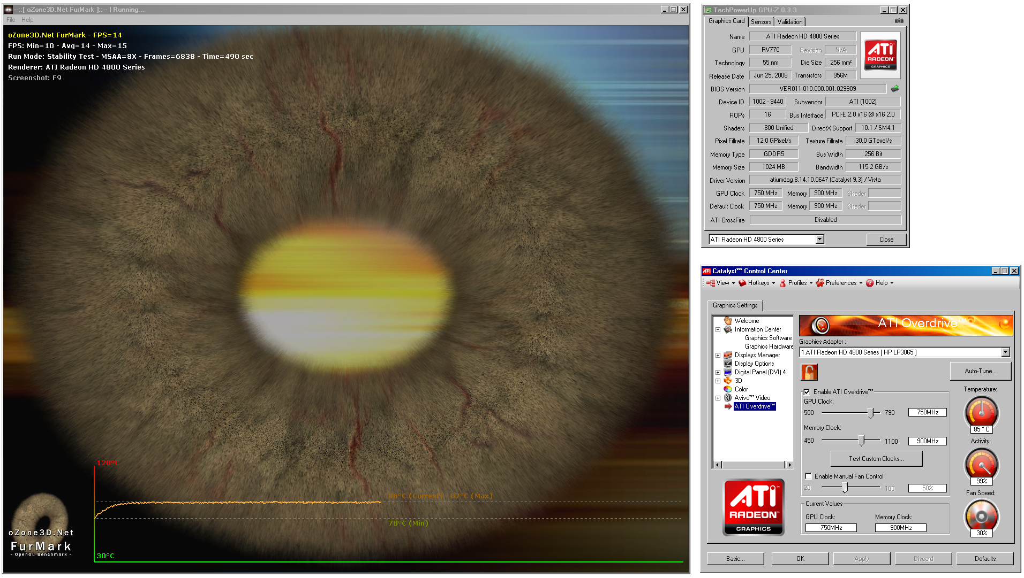Image resolution: width=1024 pixels, height=578 pixels.
Task: Click the GPU Clock 750MHz value field
Action: click(x=927, y=412)
